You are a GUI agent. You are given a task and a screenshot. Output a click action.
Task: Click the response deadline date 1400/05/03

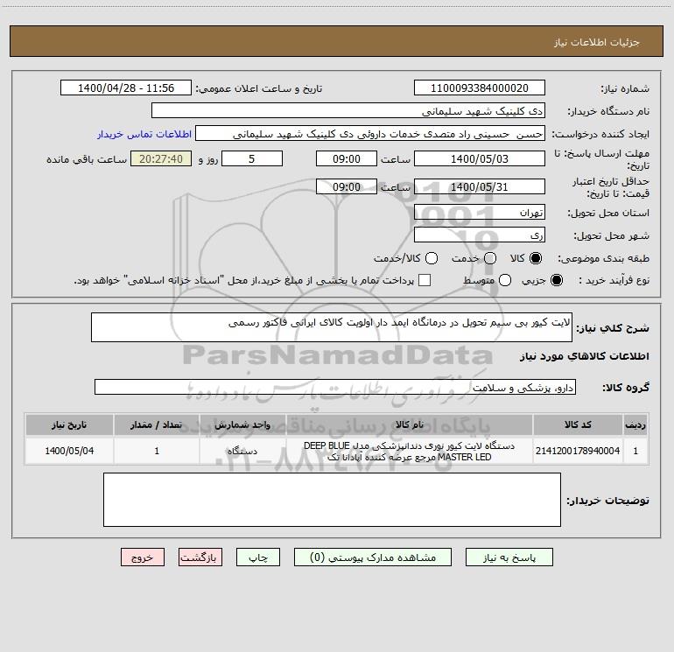[x=480, y=158]
